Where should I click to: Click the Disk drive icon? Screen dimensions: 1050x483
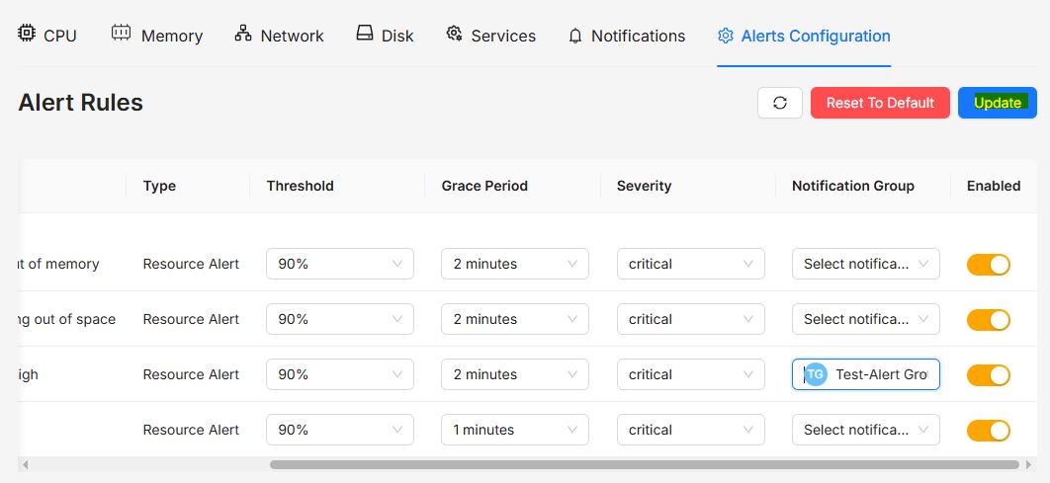(x=365, y=33)
